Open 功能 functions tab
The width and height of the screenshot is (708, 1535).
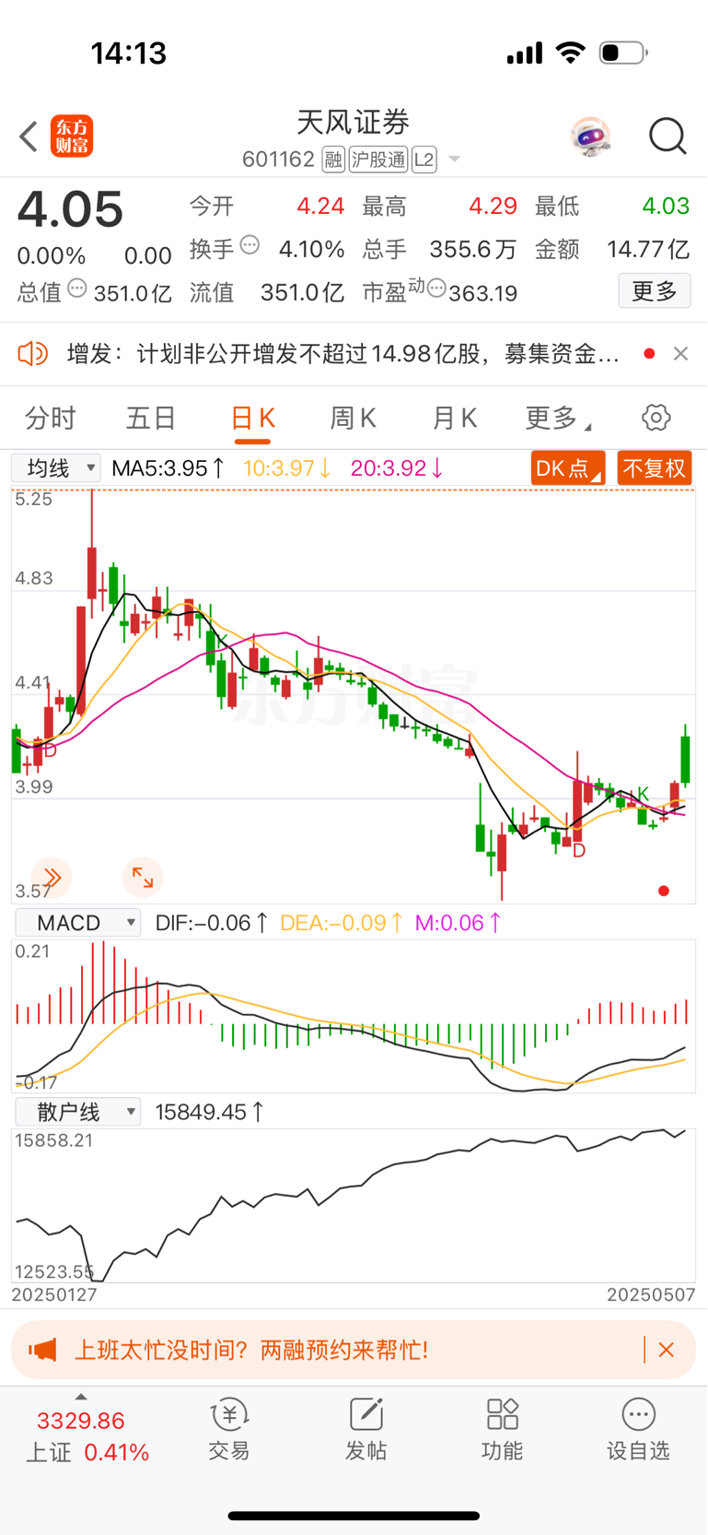click(502, 1428)
